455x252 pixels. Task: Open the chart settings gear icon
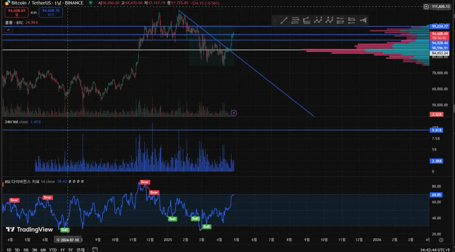441,240
